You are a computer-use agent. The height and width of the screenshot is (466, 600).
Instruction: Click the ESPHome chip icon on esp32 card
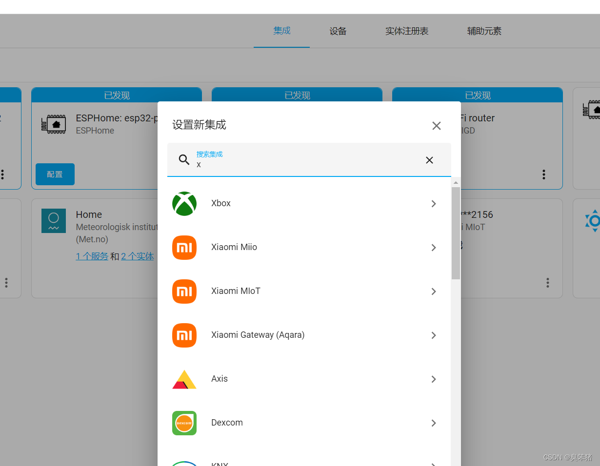click(54, 124)
